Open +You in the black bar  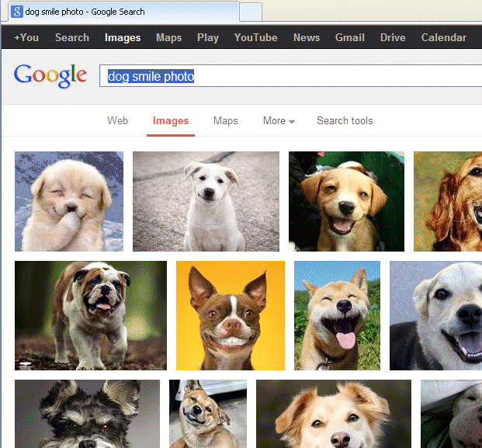pyautogui.click(x=26, y=37)
